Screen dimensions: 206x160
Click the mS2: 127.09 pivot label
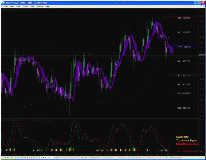coord(183,85)
